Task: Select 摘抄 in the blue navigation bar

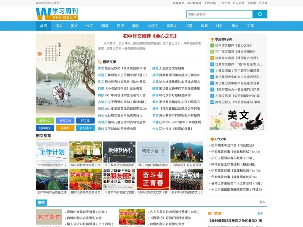Action: [136, 26]
